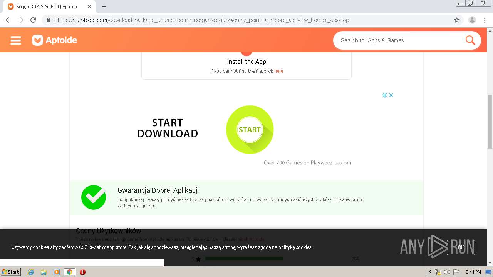Click the Install the App heading
Viewport: 493px width, 277px height.
coord(246,62)
